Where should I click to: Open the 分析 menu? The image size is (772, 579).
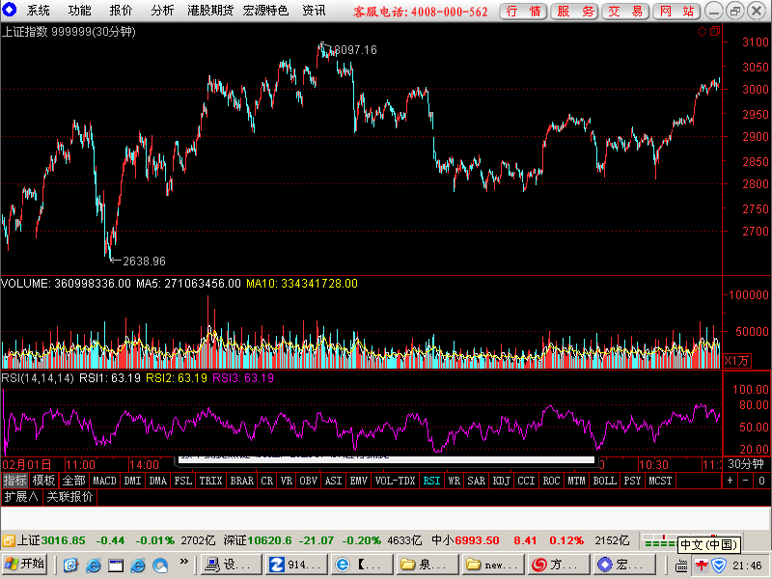coord(162,11)
